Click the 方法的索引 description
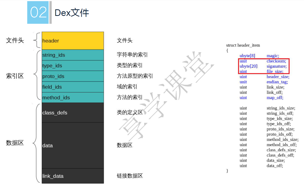Image resolution: width=304 pixels, height=188 pixels. coord(130,97)
